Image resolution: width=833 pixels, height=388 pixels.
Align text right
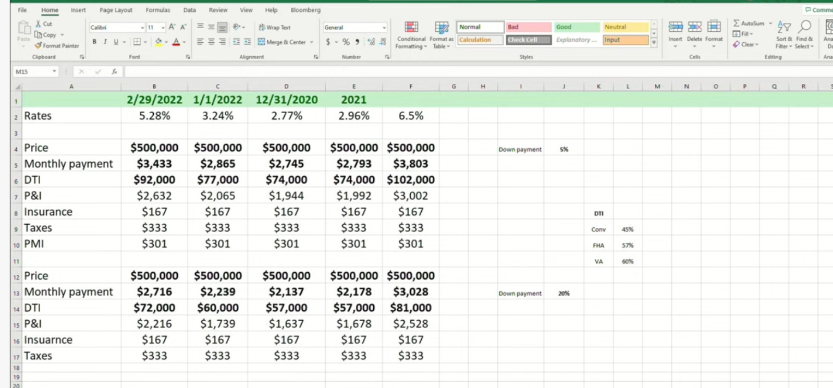222,42
